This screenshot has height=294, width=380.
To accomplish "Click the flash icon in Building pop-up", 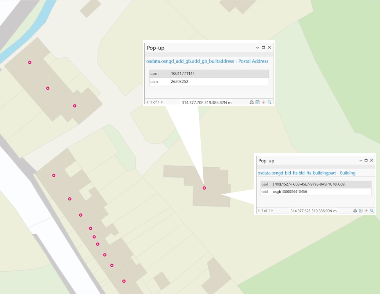I will click(366, 210).
